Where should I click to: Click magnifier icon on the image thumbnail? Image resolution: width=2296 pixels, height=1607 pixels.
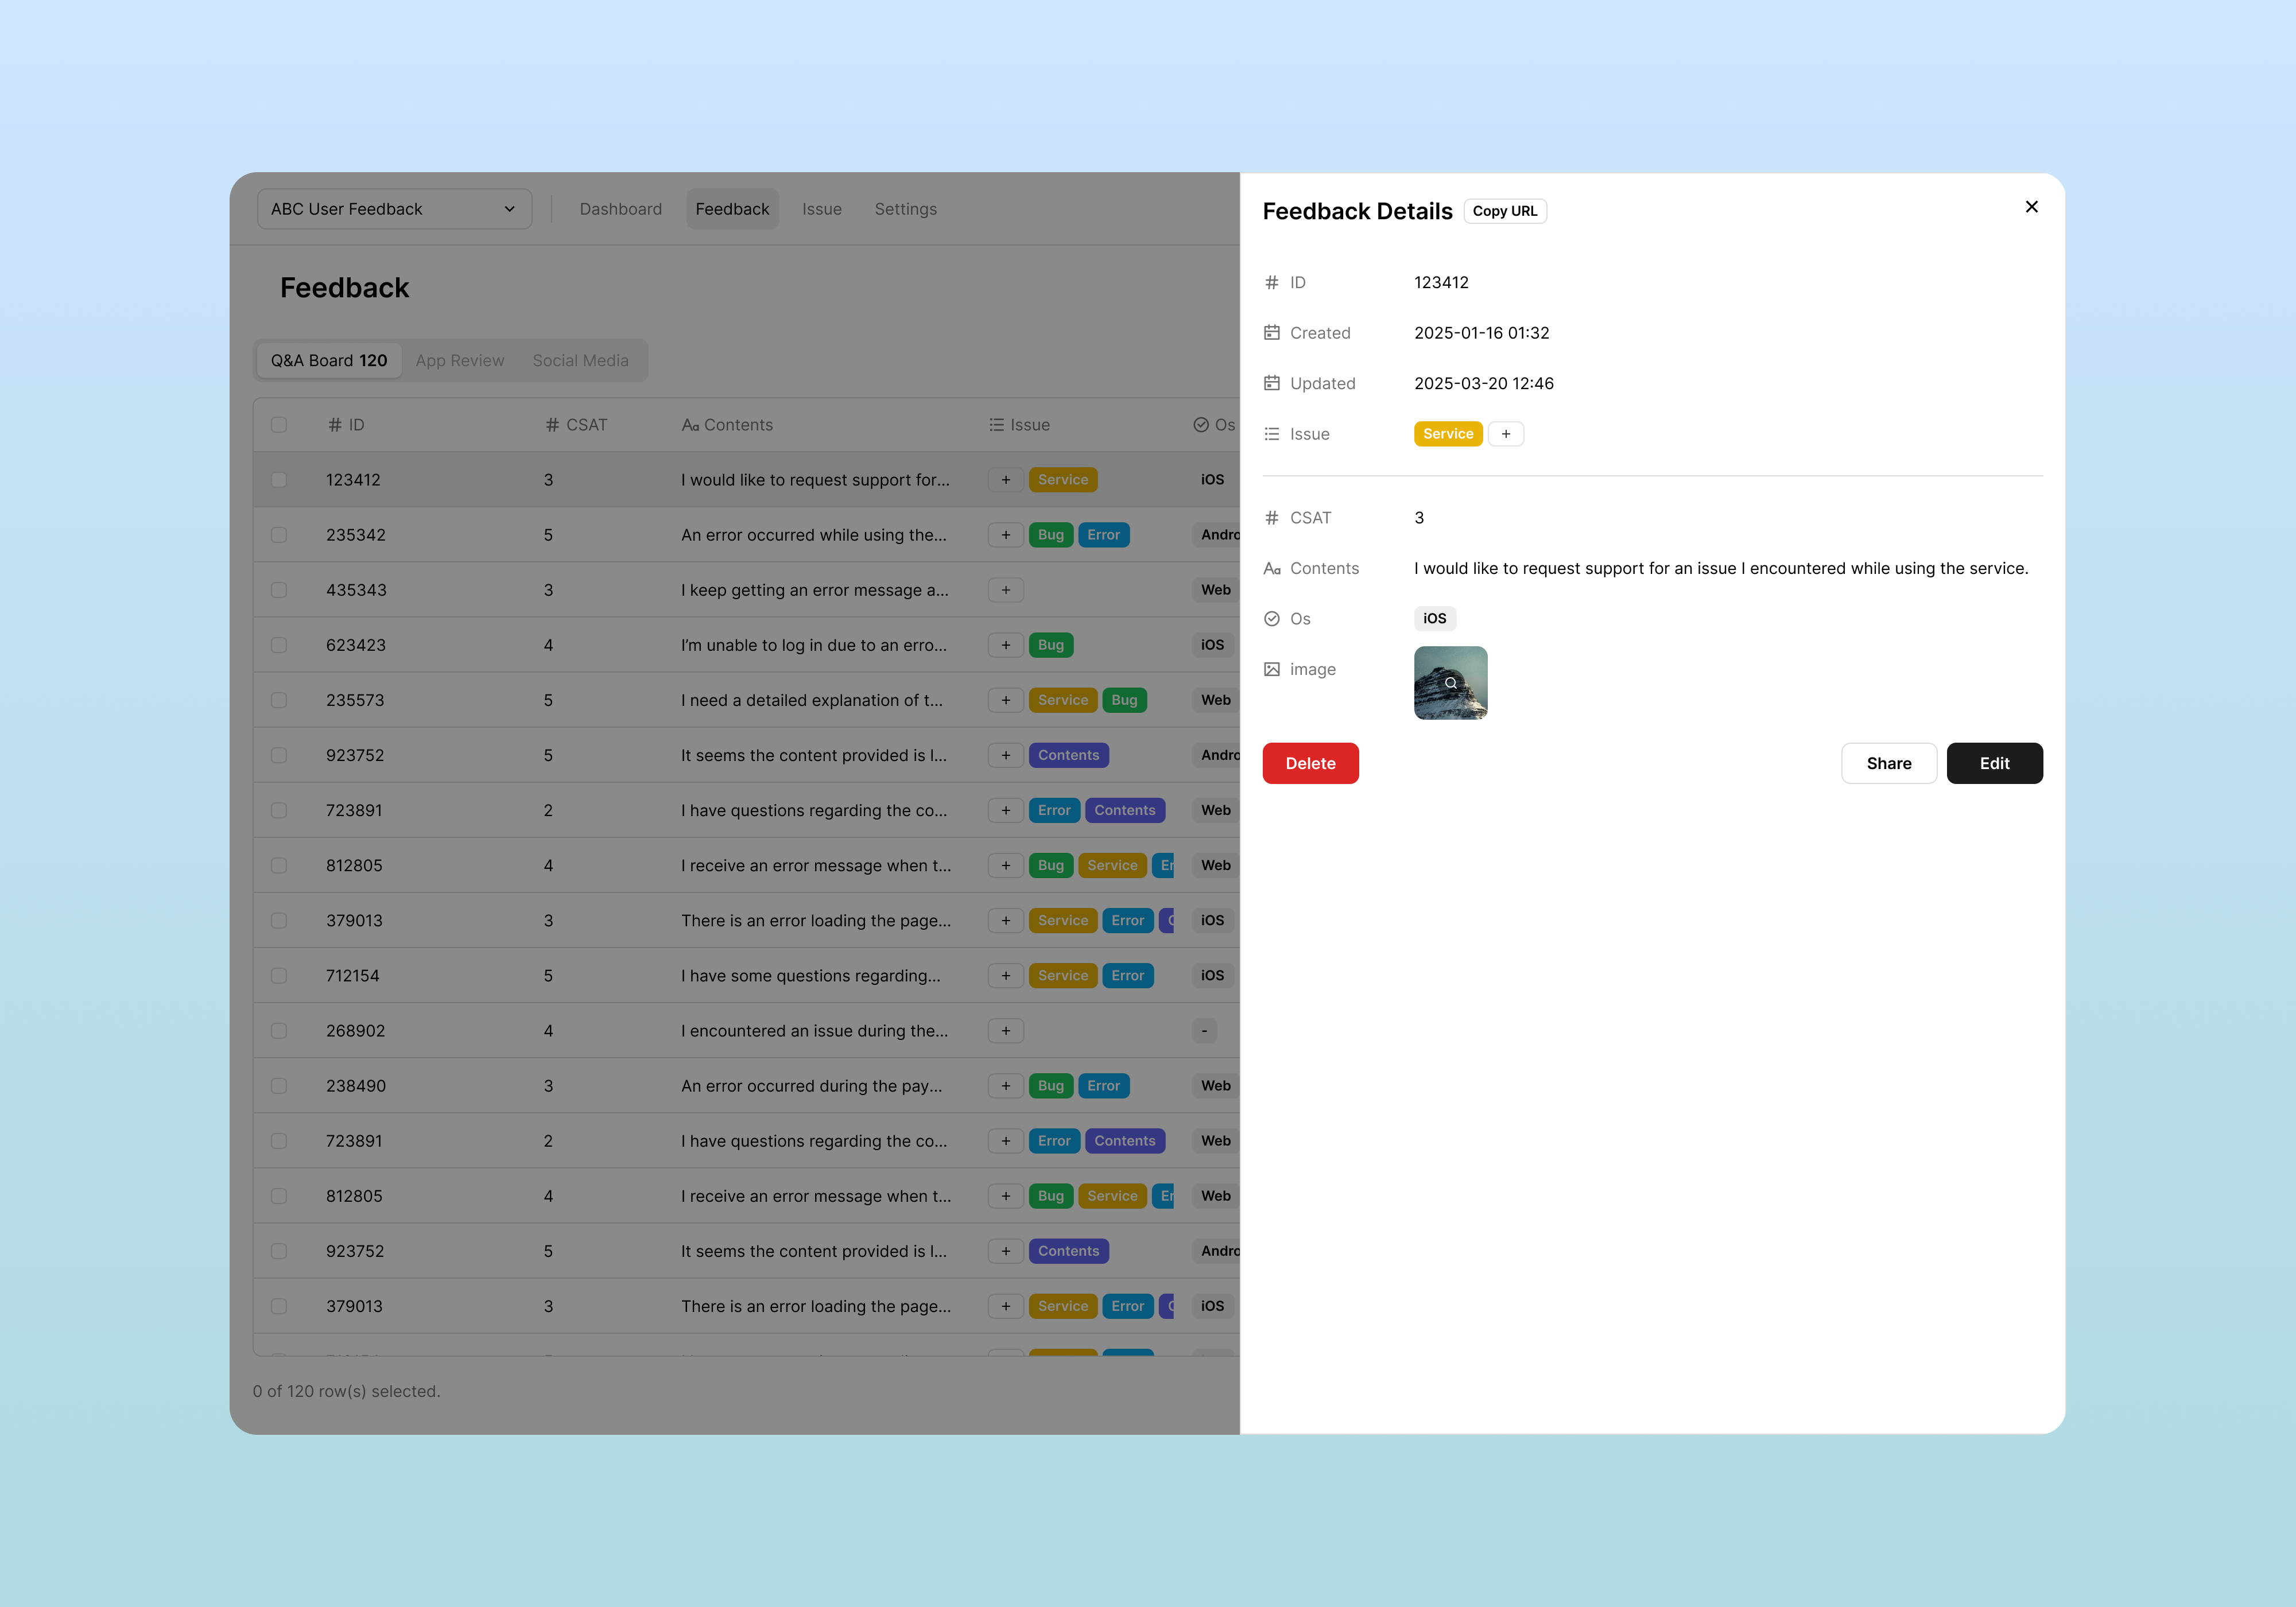(x=1450, y=683)
